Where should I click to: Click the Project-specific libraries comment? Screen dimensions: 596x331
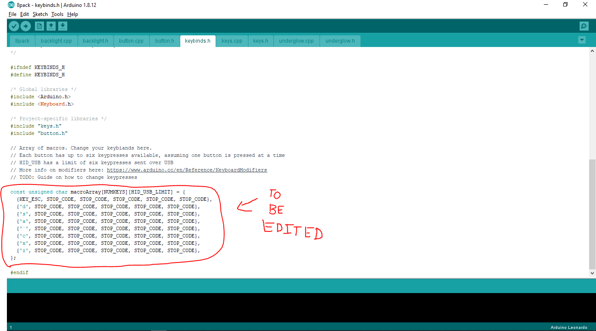pyautogui.click(x=59, y=119)
